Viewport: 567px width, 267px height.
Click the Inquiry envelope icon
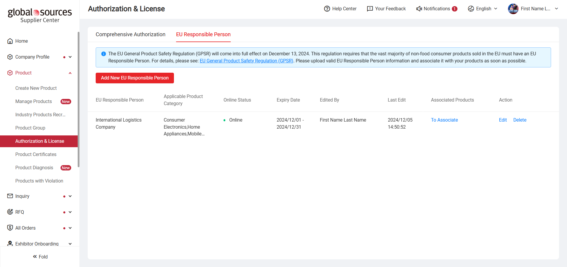point(10,196)
